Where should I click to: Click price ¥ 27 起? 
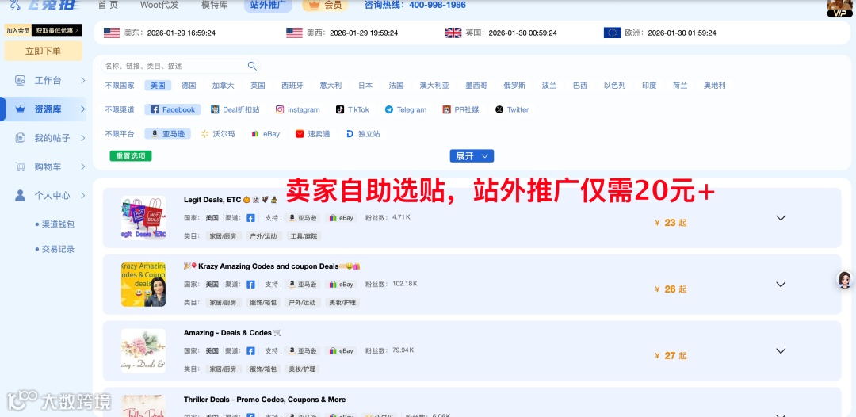coord(671,356)
